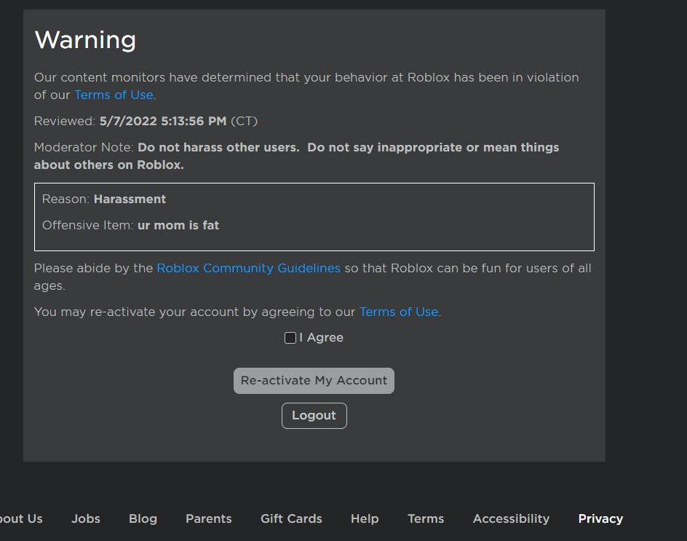Open the Privacy footer link

pos(600,518)
